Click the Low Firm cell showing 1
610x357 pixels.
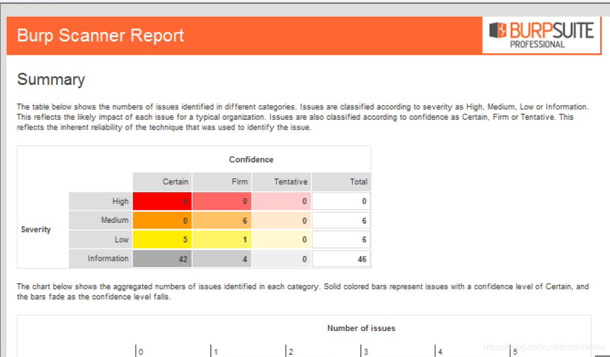coord(222,239)
